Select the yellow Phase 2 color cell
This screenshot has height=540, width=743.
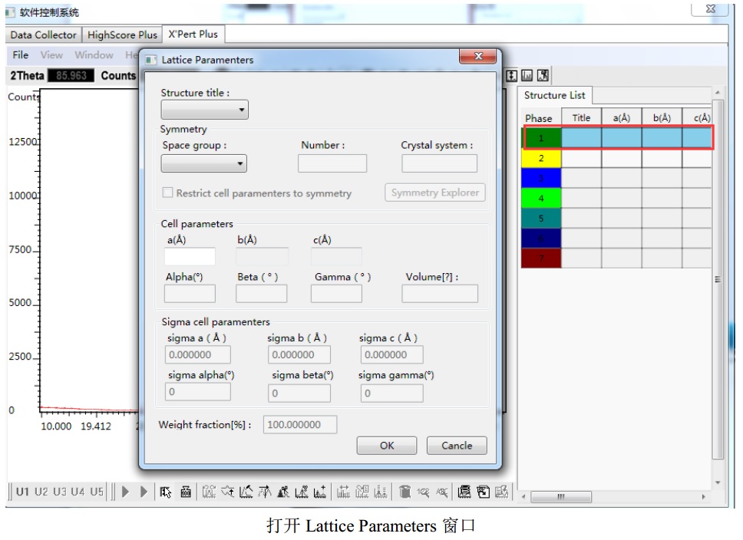pyautogui.click(x=541, y=158)
